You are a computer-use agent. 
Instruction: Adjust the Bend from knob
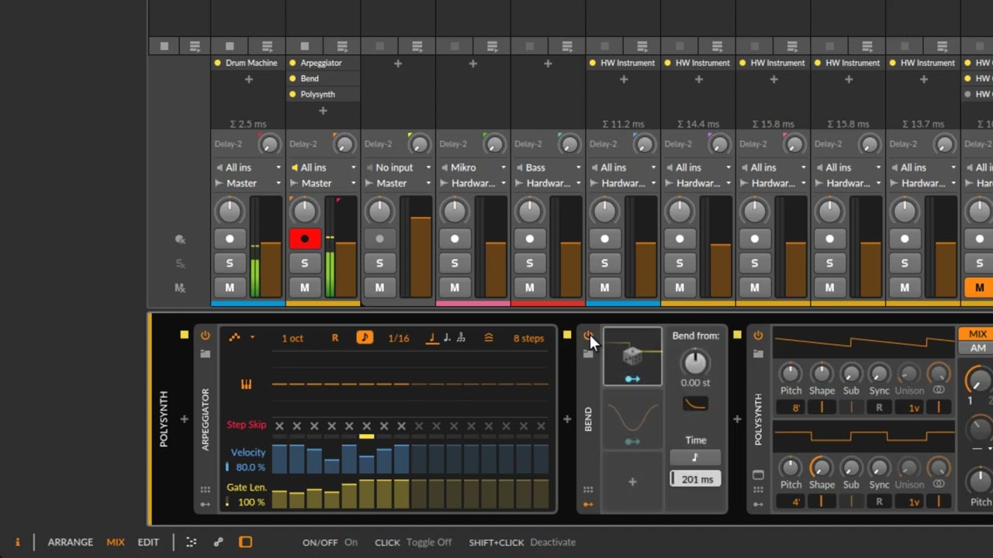695,361
